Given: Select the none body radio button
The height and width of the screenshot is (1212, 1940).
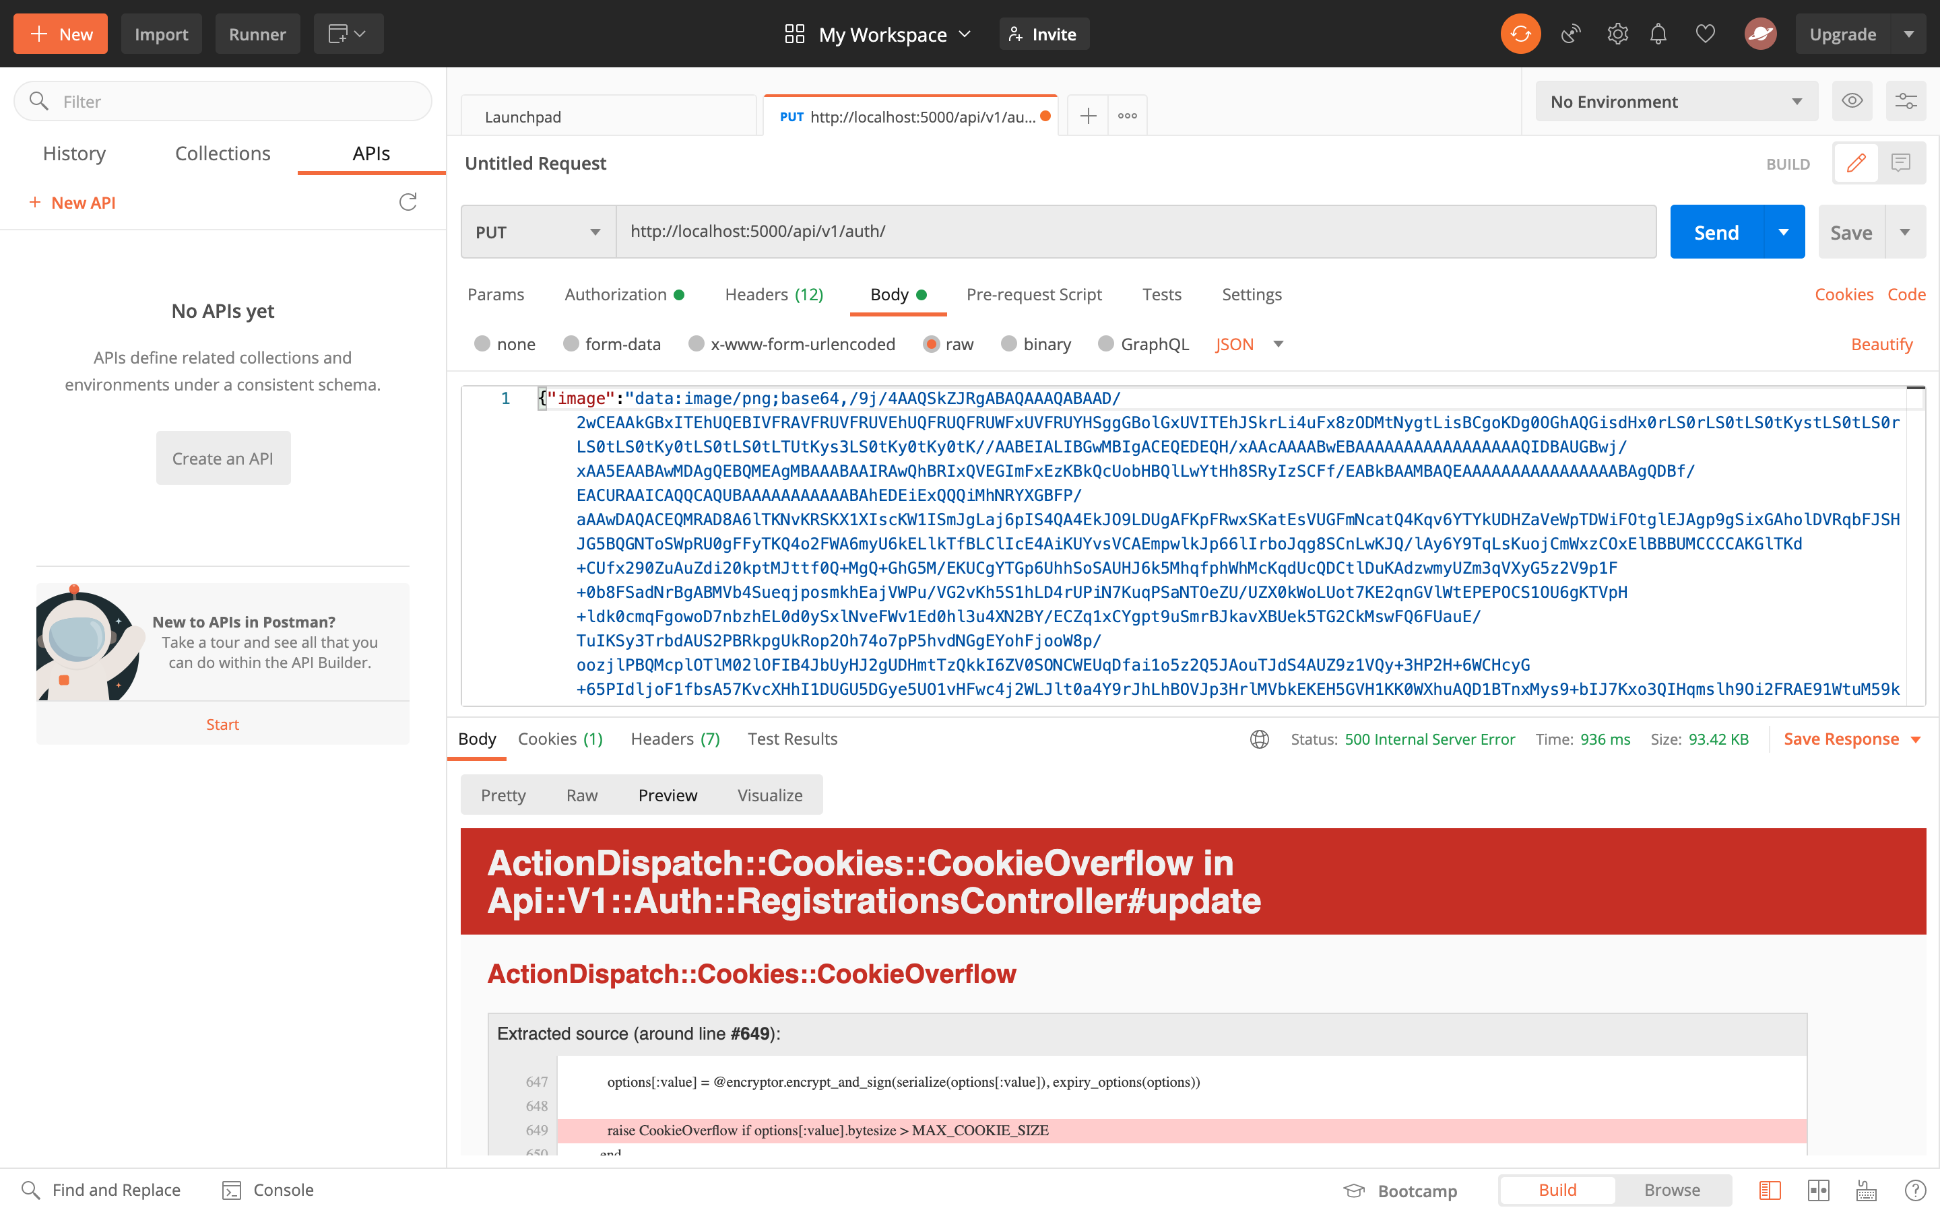Looking at the screenshot, I should [482, 343].
